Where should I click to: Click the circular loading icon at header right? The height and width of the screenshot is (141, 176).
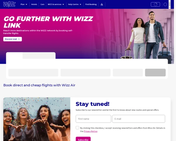coord(165,4)
